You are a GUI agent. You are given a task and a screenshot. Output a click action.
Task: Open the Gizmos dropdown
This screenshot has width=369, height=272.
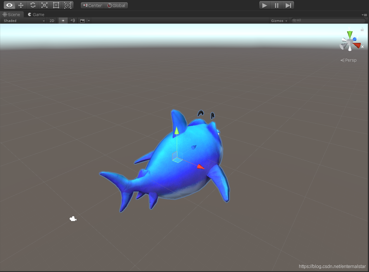point(279,21)
